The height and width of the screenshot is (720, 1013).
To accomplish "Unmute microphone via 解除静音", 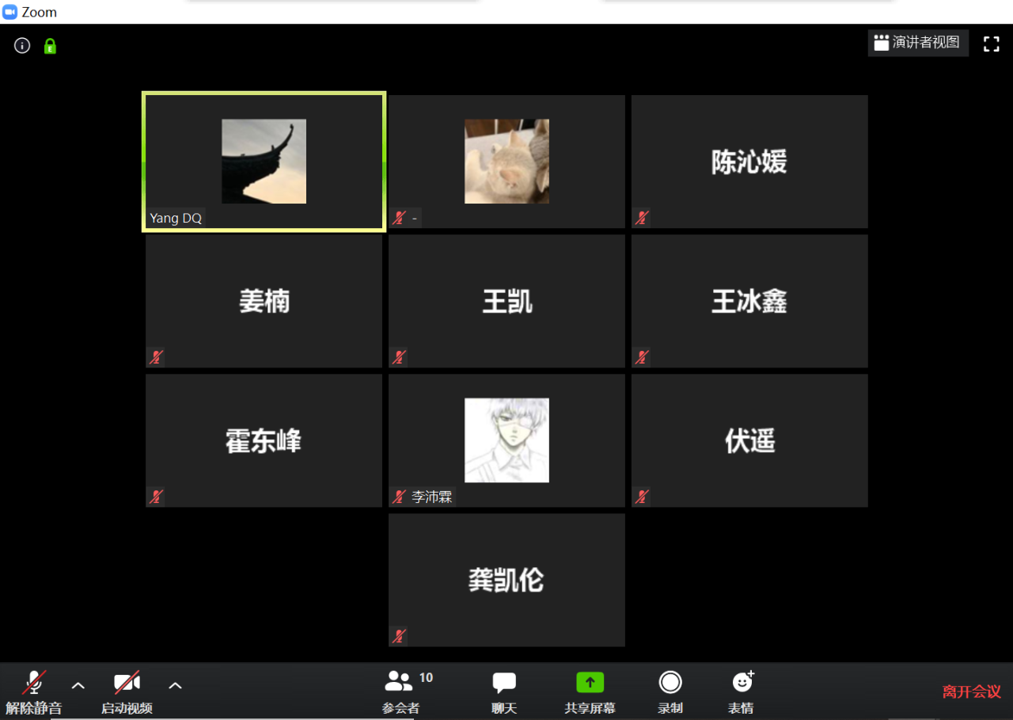I will tap(33, 691).
